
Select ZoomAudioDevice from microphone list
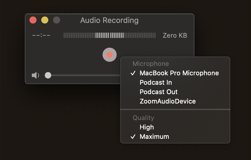(x=168, y=101)
